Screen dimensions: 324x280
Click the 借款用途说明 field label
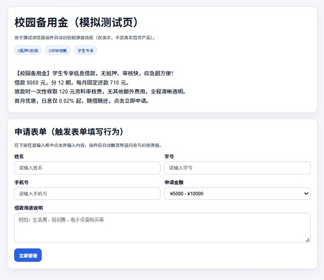point(28,208)
